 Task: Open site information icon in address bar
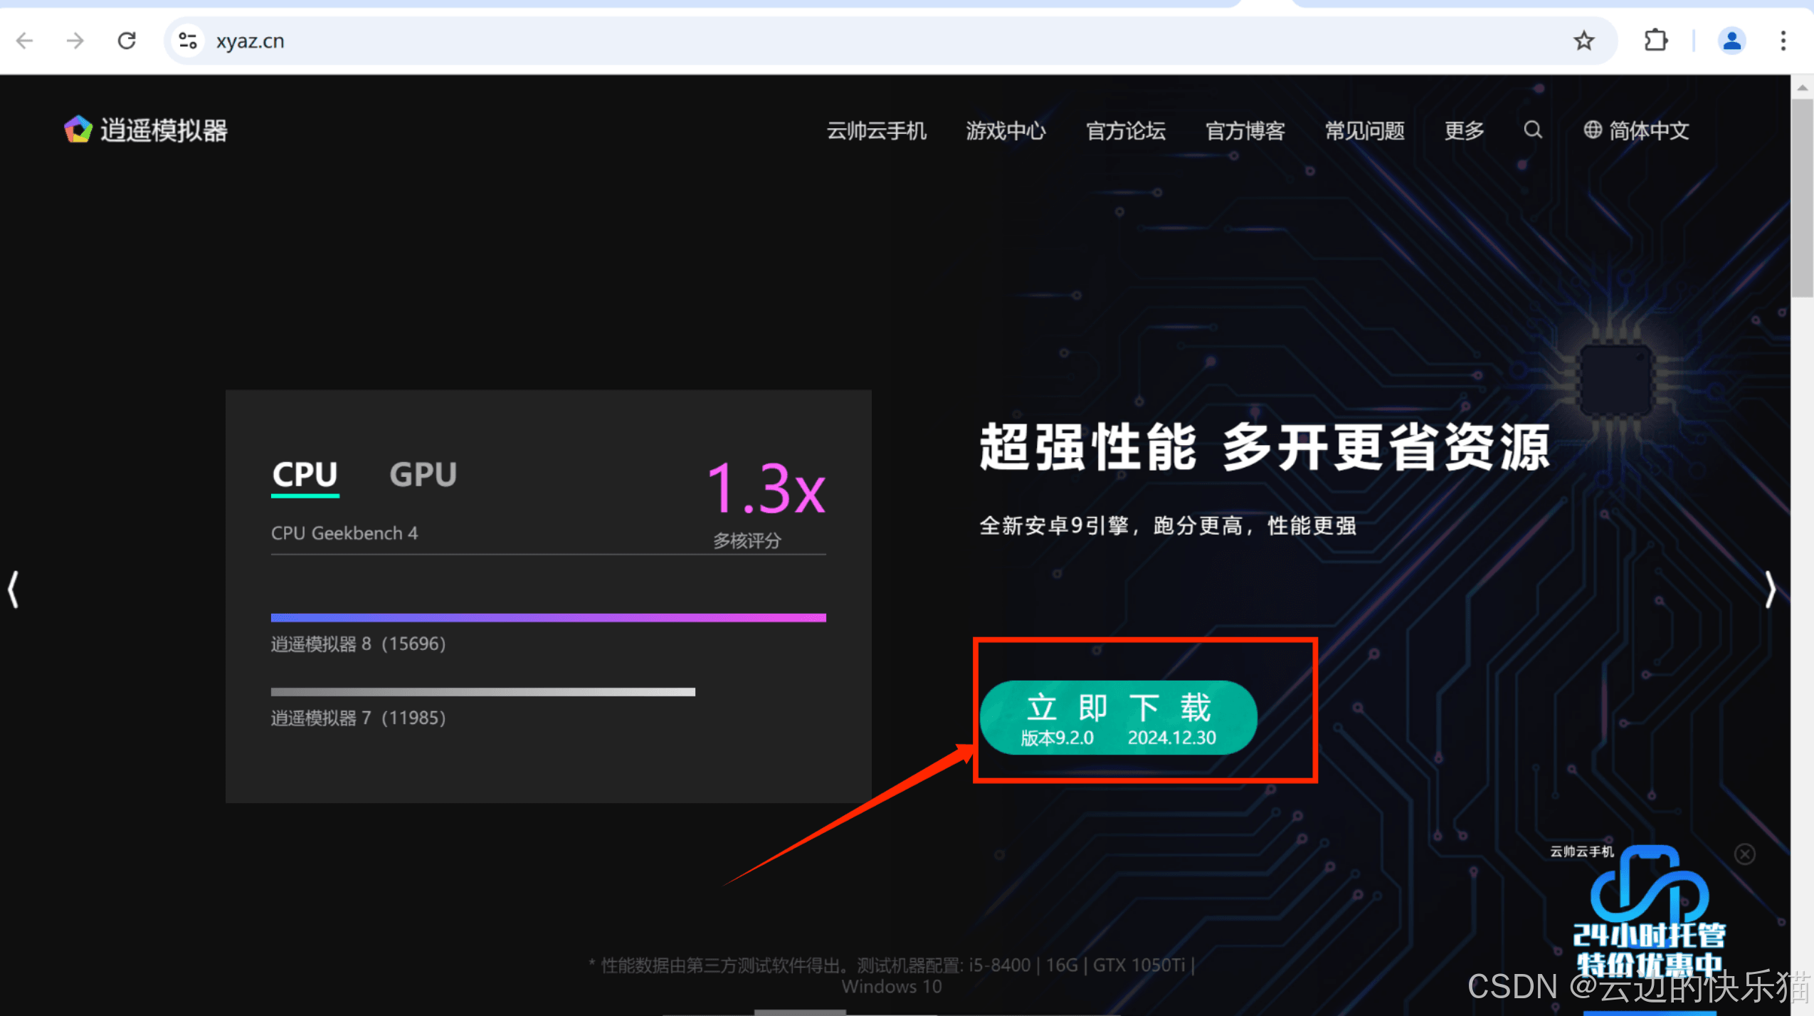[x=188, y=41]
